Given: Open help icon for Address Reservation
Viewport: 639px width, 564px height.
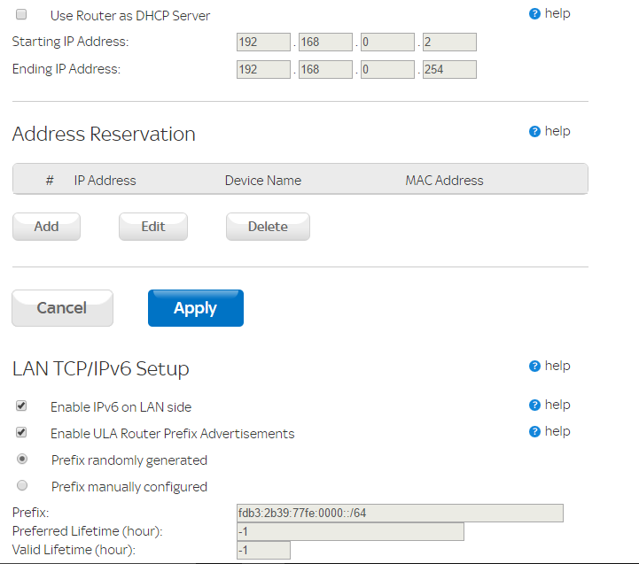Looking at the screenshot, I should [534, 132].
